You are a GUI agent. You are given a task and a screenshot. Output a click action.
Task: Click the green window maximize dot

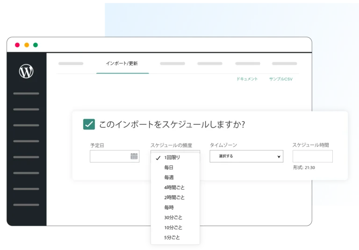(x=36, y=45)
